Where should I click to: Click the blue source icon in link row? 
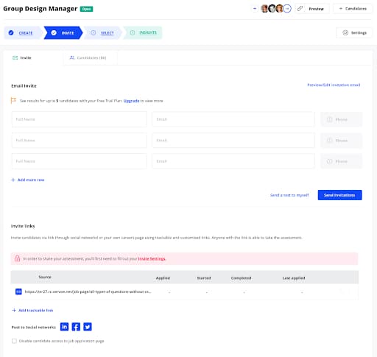click(x=18, y=291)
